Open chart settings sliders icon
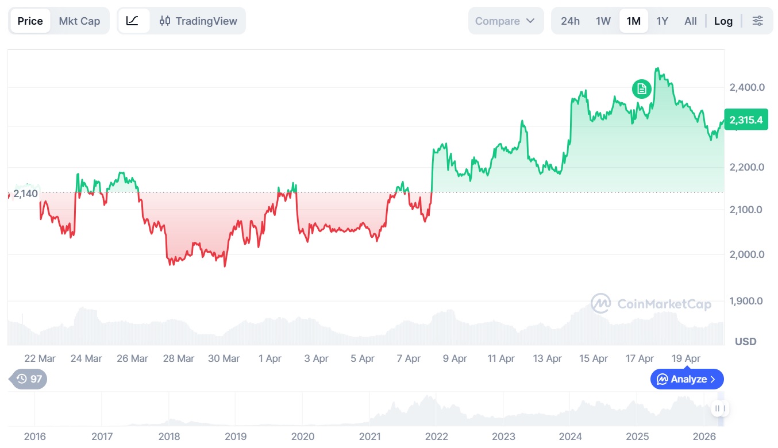The height and width of the screenshot is (448, 778). (758, 21)
